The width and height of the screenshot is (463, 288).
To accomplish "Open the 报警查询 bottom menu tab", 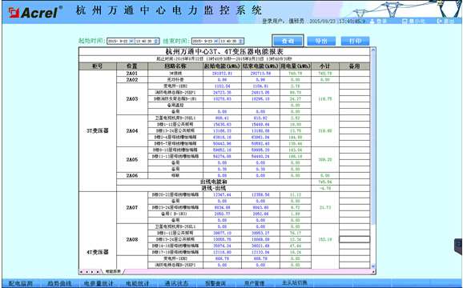I will (215, 283).
